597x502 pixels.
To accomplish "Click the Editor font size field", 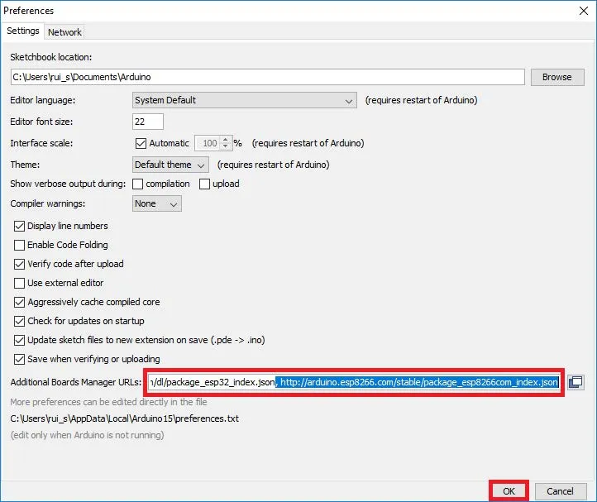I will [x=148, y=122].
